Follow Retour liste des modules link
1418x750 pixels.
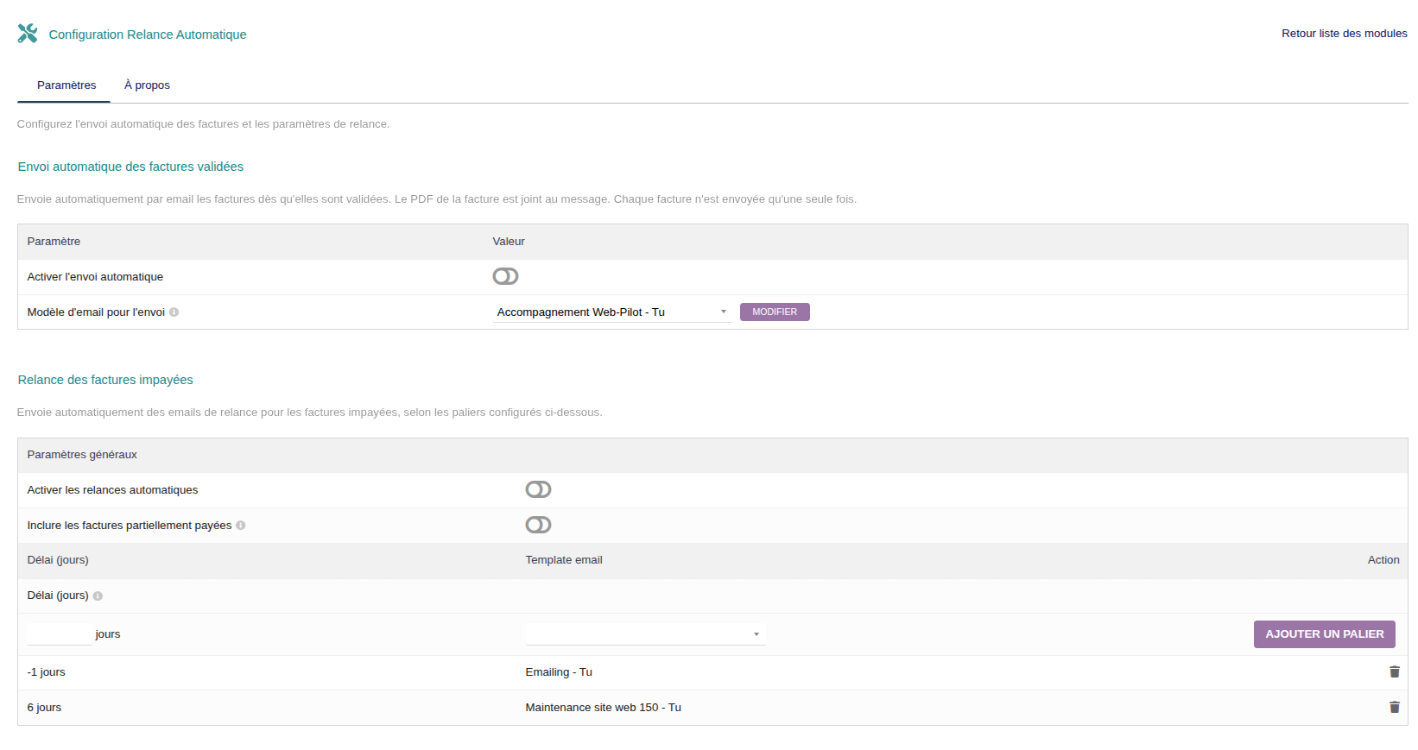[x=1344, y=34]
